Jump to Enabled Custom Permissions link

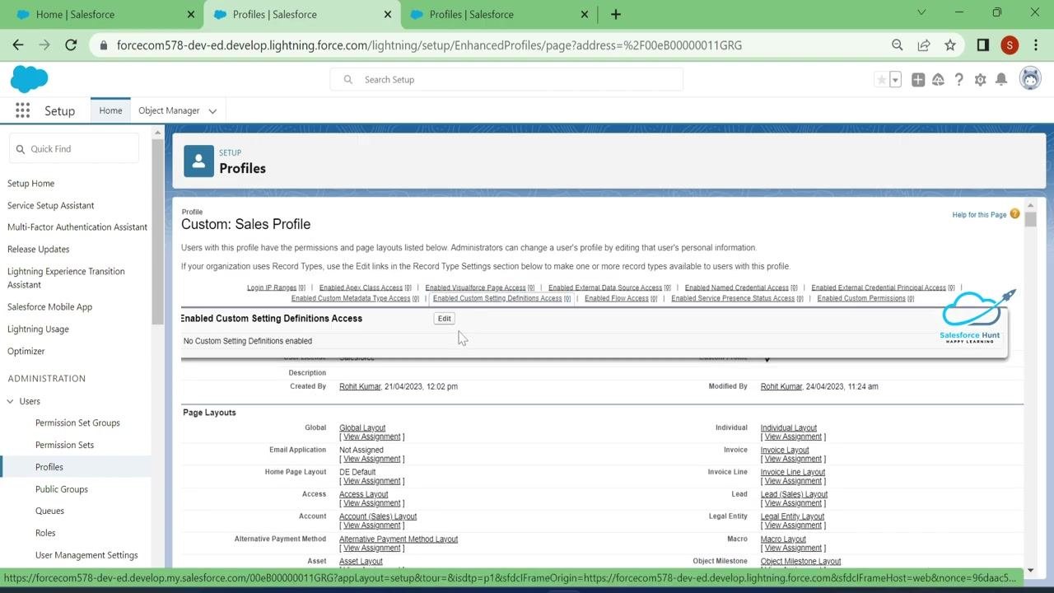(861, 298)
